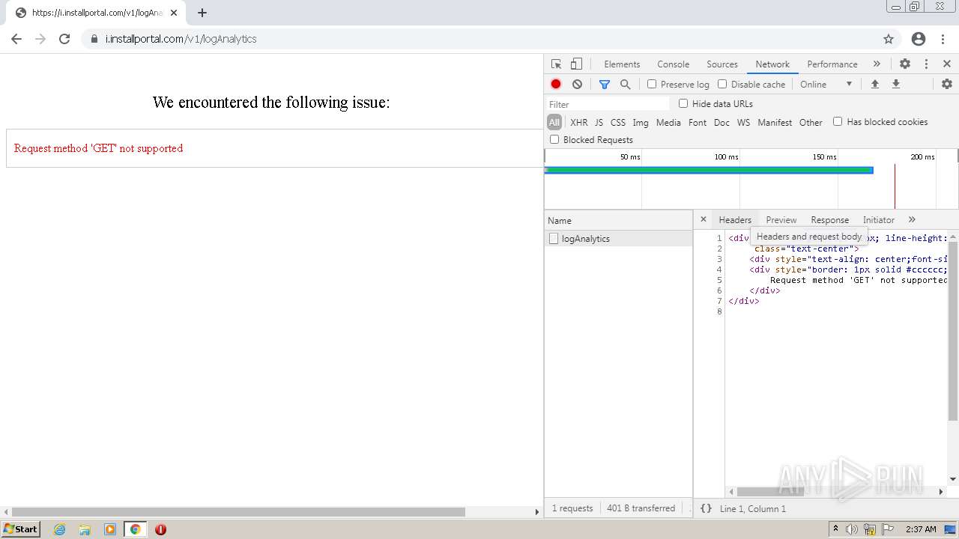Pretty print the response with braces icon
This screenshot has height=539, width=959.
pyautogui.click(x=706, y=508)
